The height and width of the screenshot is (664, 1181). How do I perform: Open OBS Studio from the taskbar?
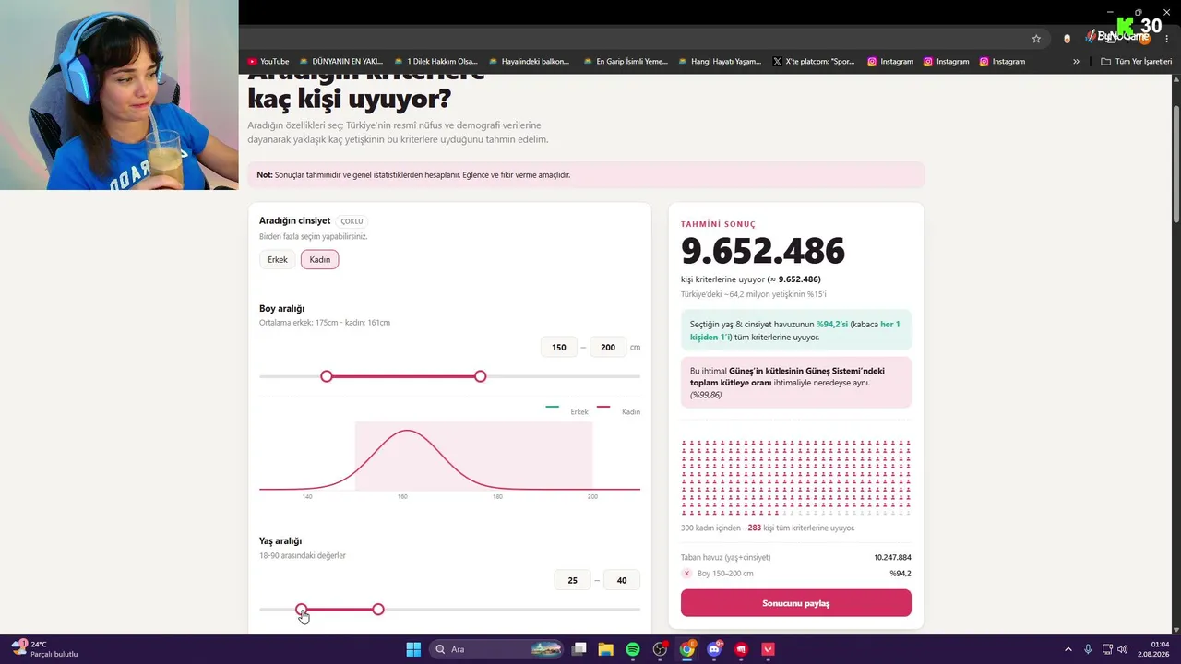click(x=660, y=649)
